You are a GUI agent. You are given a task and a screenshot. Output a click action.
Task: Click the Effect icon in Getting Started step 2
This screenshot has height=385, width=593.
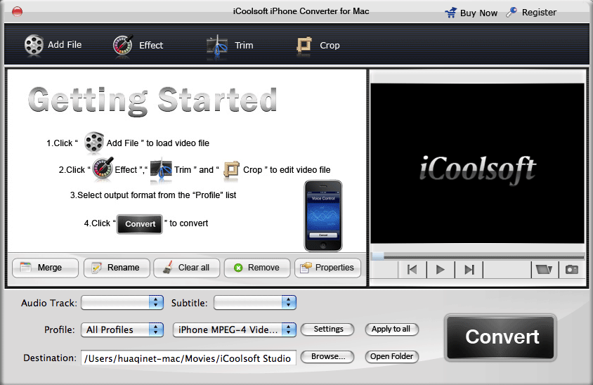[x=103, y=169]
